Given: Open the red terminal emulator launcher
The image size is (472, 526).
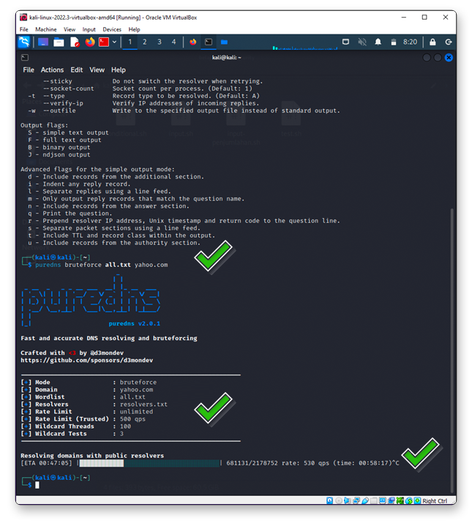Looking at the screenshot, I should (x=104, y=42).
